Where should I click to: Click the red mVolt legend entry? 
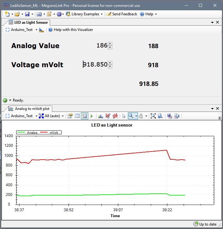pos(49,132)
